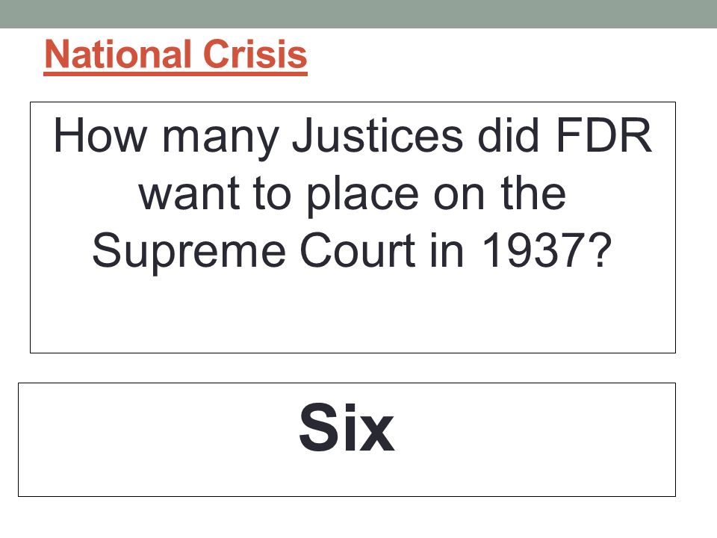Click blank space left of Six
This screenshot has width=717, height=538.
pyautogui.click(x=158, y=439)
